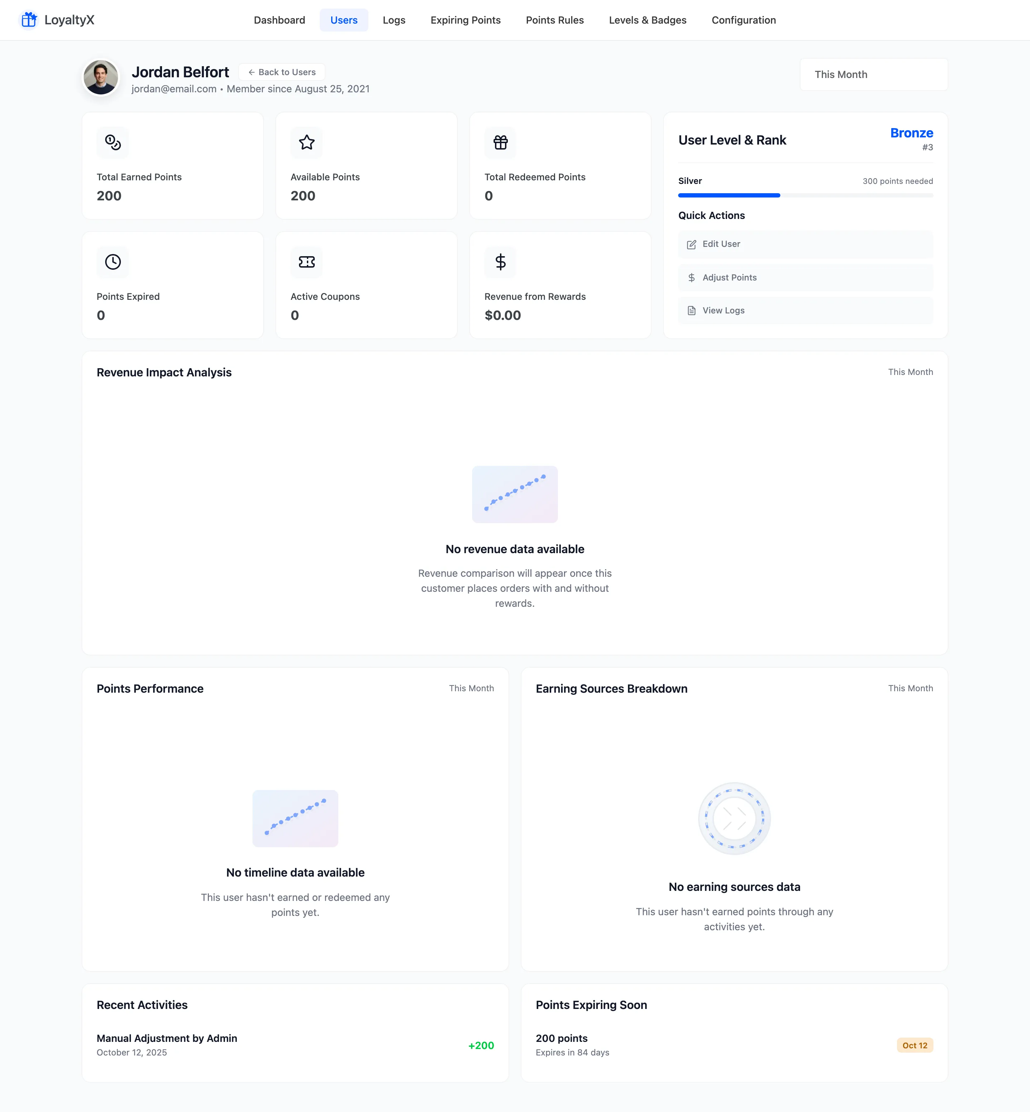
Task: Click the Quick Actions heading
Action: pyautogui.click(x=711, y=216)
